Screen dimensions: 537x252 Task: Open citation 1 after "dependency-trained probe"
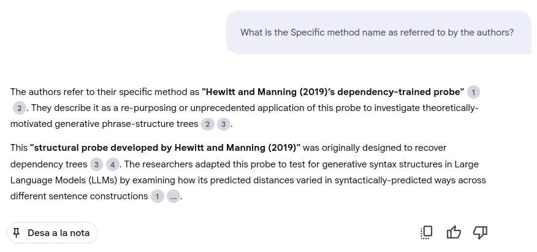tap(473, 92)
